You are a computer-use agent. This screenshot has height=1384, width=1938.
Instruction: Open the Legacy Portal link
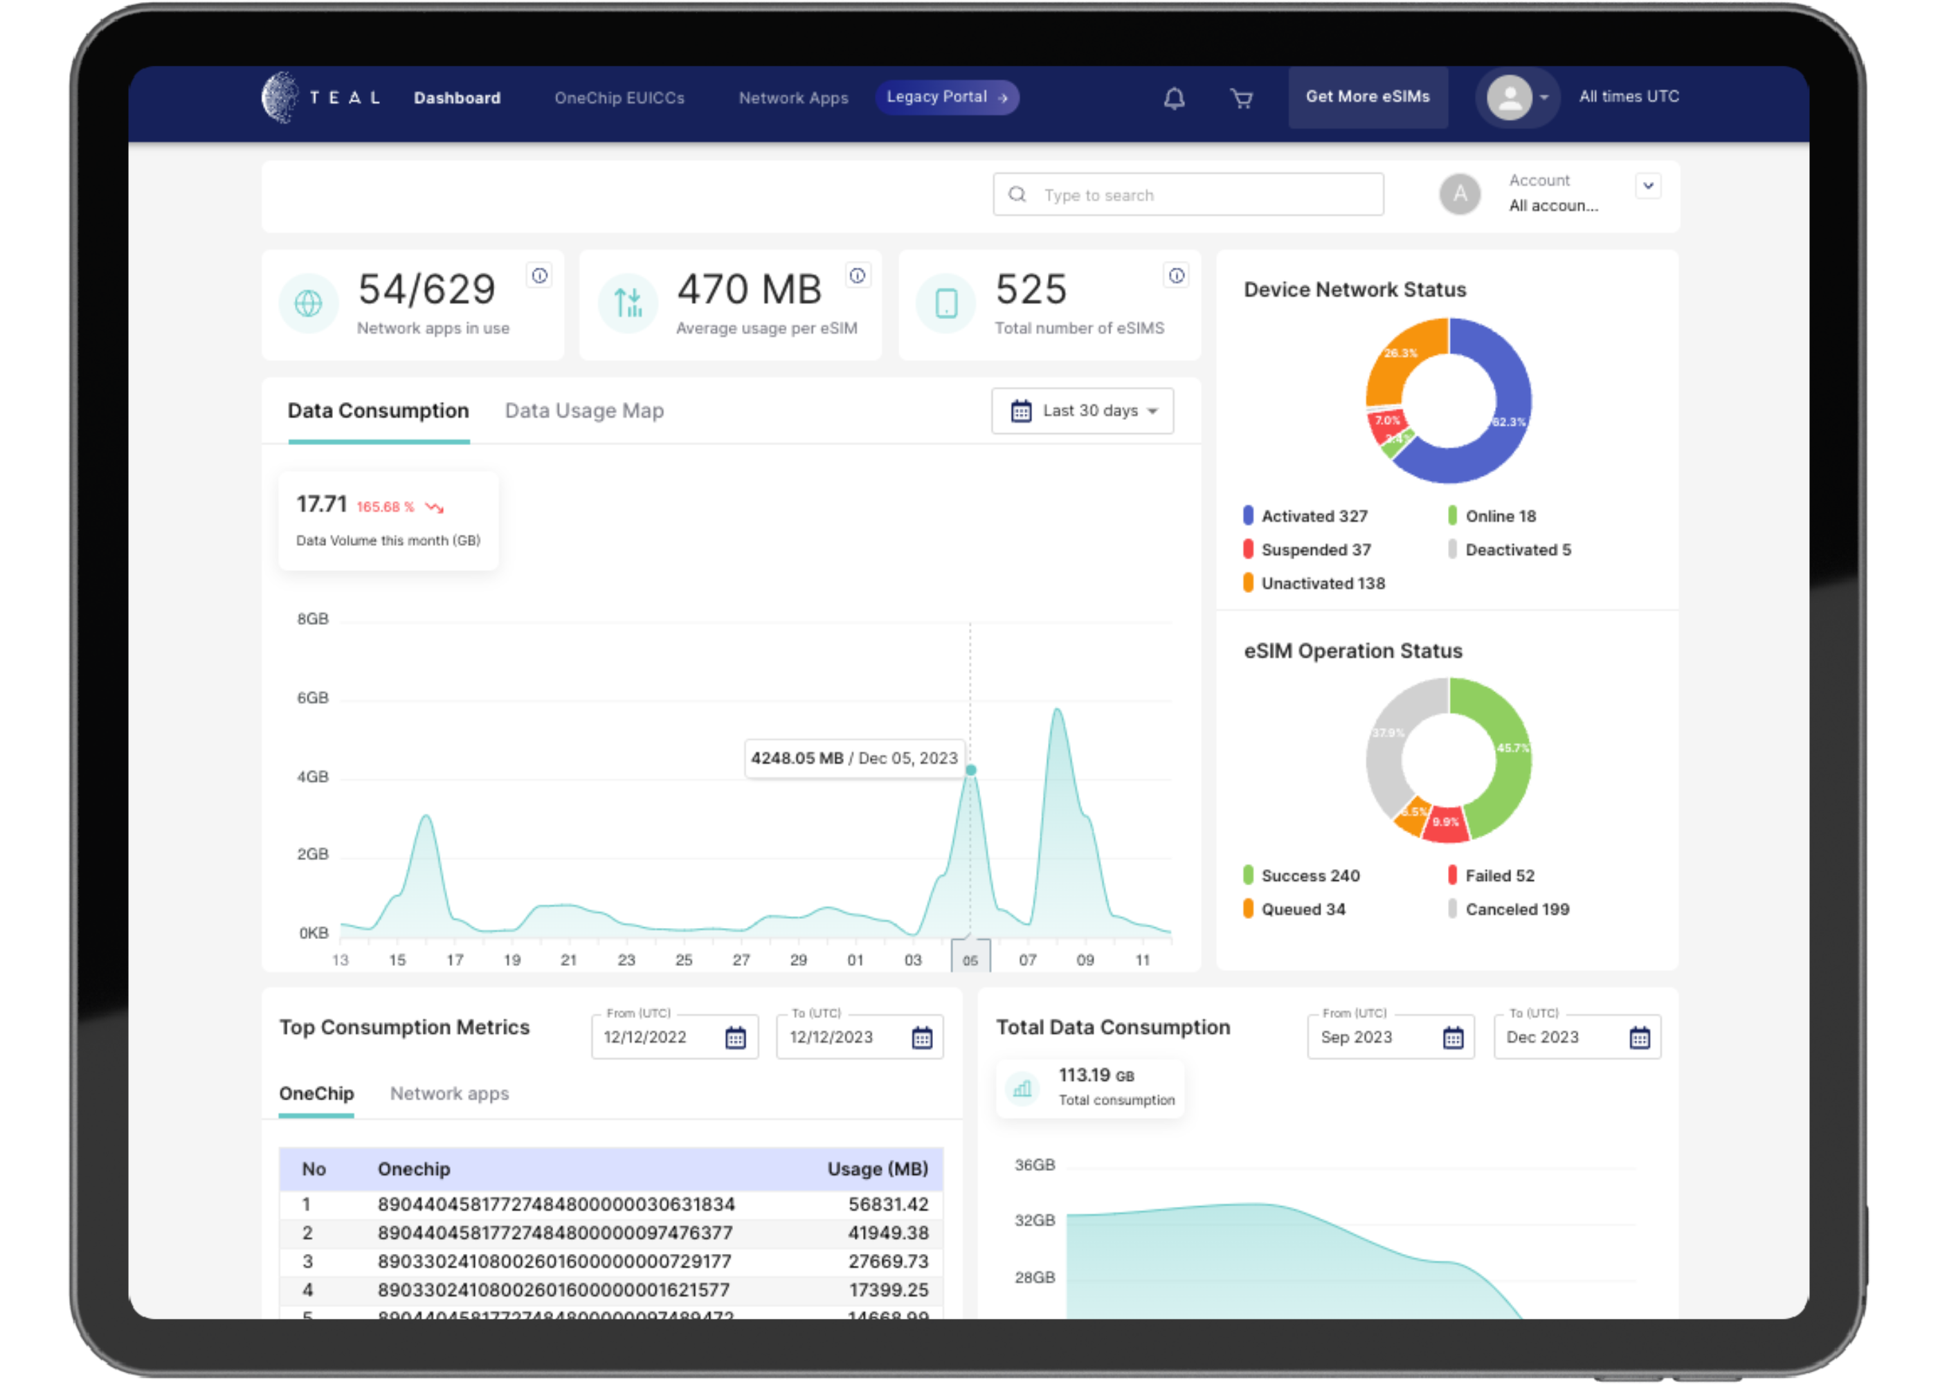click(x=947, y=97)
